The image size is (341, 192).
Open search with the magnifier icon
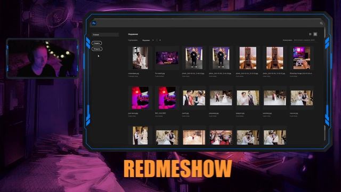click(321, 23)
